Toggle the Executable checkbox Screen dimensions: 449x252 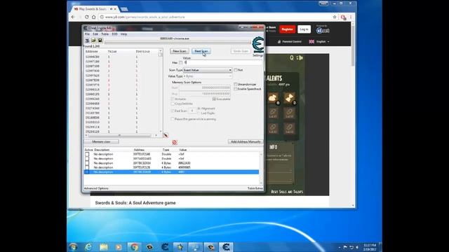[214, 99]
